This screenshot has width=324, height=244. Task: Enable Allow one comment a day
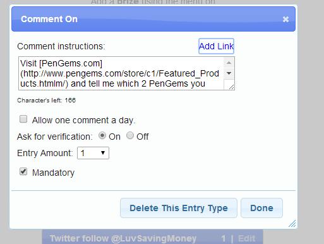tap(23, 119)
